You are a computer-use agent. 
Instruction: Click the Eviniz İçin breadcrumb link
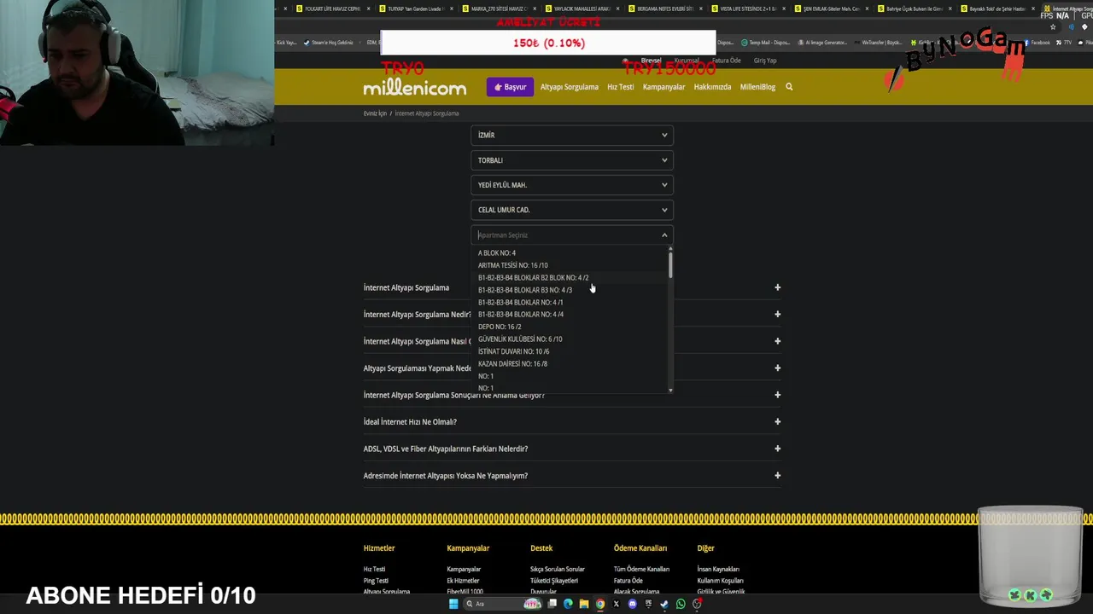[375, 113]
